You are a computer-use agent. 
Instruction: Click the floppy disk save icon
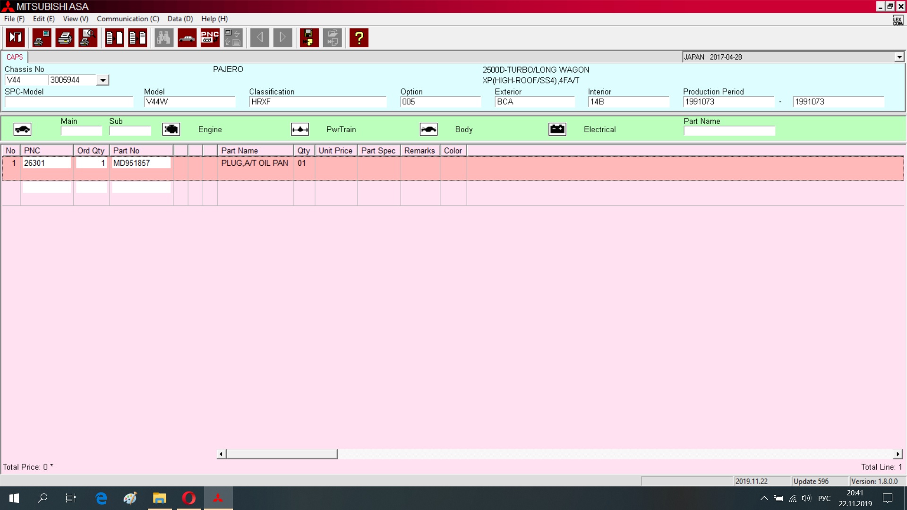309,38
